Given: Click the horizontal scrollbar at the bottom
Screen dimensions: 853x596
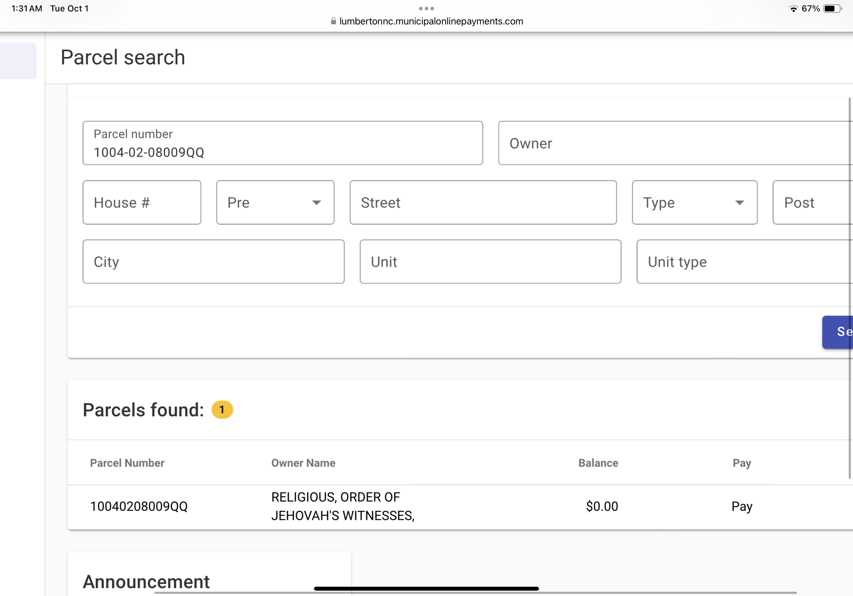Looking at the screenshot, I should 475,593.
